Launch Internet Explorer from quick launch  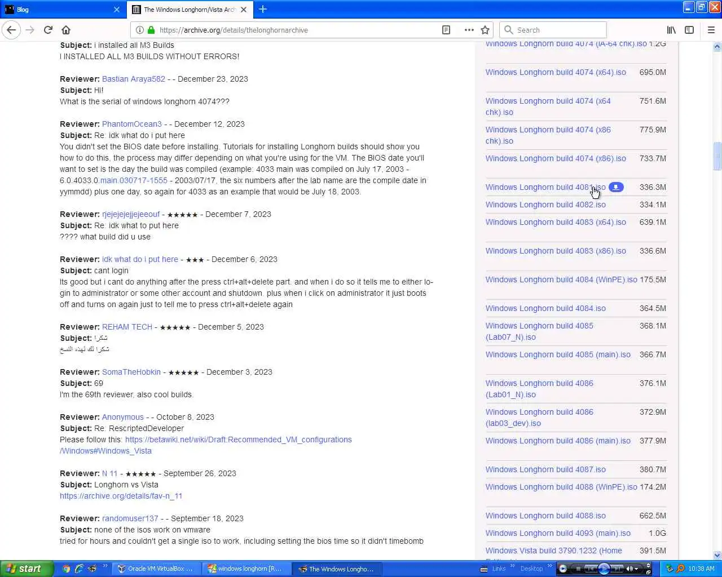pyautogui.click(x=79, y=569)
